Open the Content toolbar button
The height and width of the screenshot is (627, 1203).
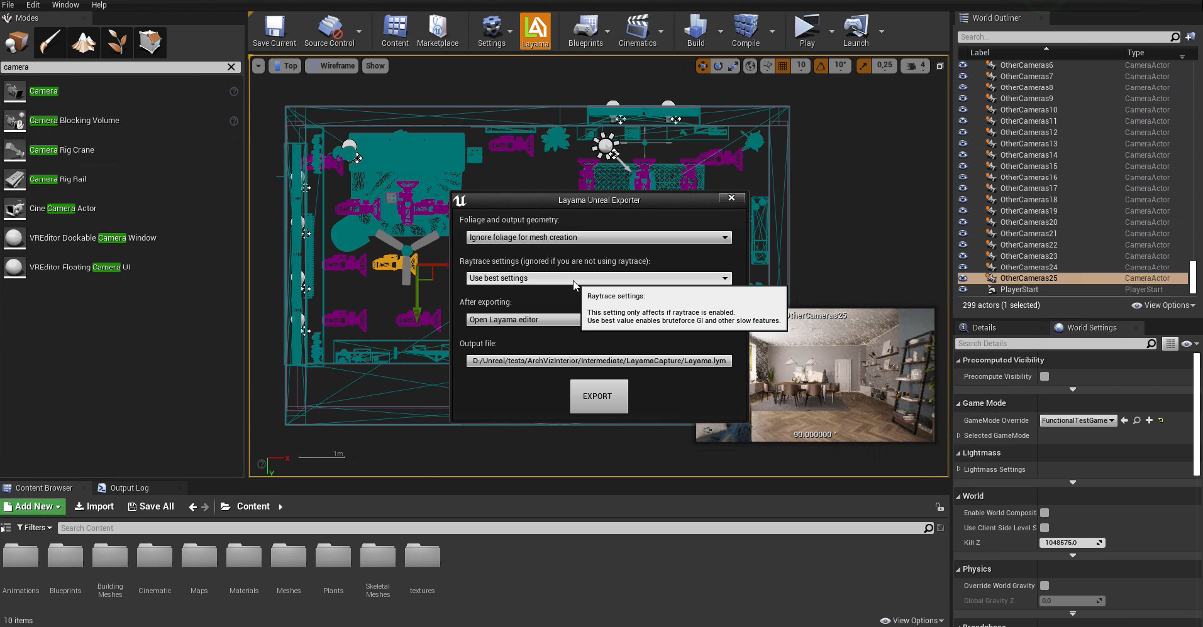[x=395, y=31]
